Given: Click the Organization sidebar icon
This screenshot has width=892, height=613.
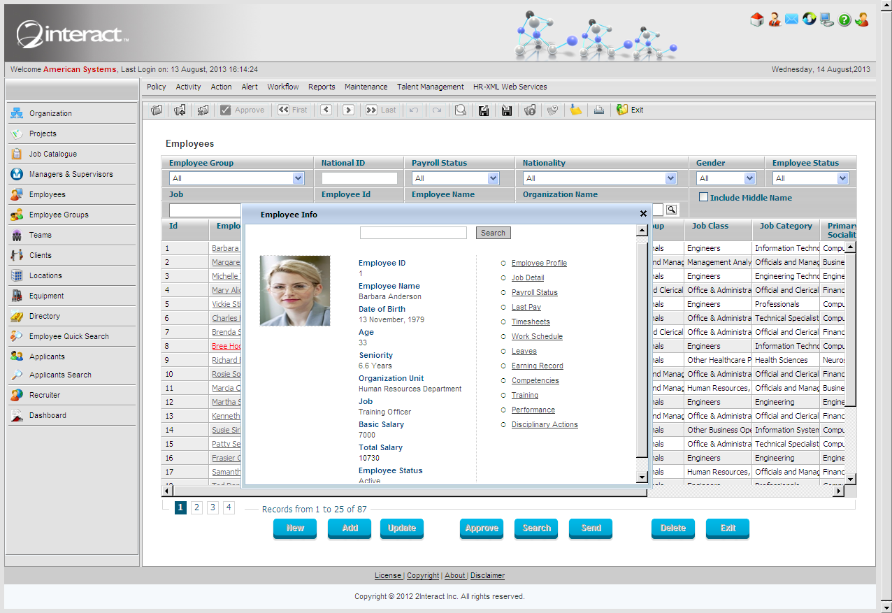Looking at the screenshot, I should pyautogui.click(x=17, y=113).
